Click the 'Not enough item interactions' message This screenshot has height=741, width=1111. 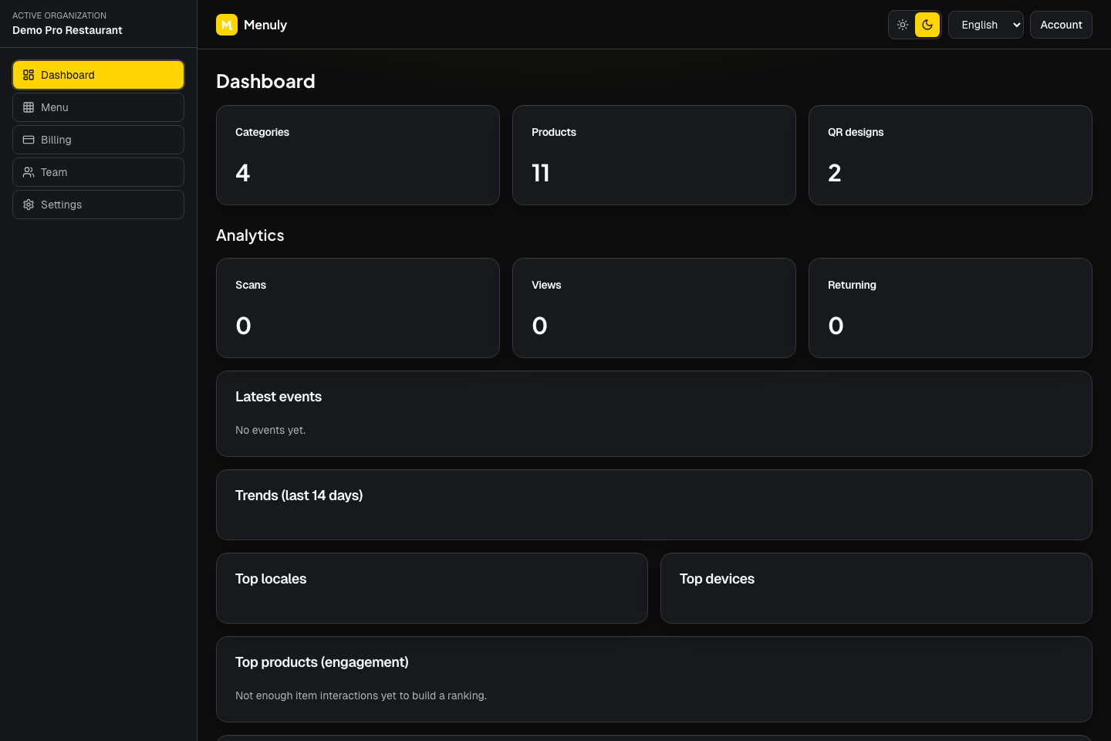361,695
